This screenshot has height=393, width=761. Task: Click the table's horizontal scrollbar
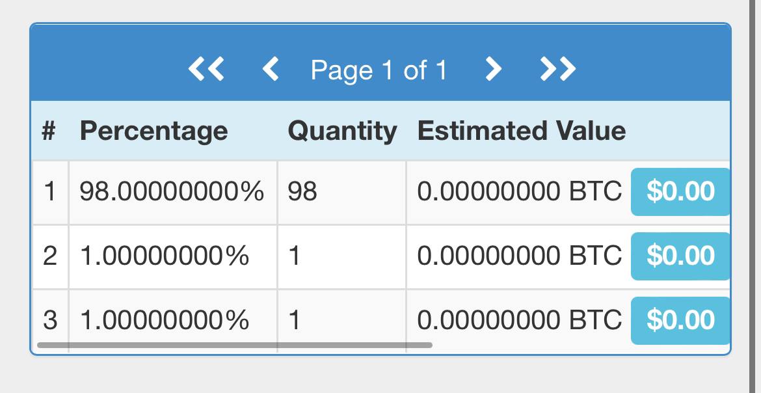(234, 345)
